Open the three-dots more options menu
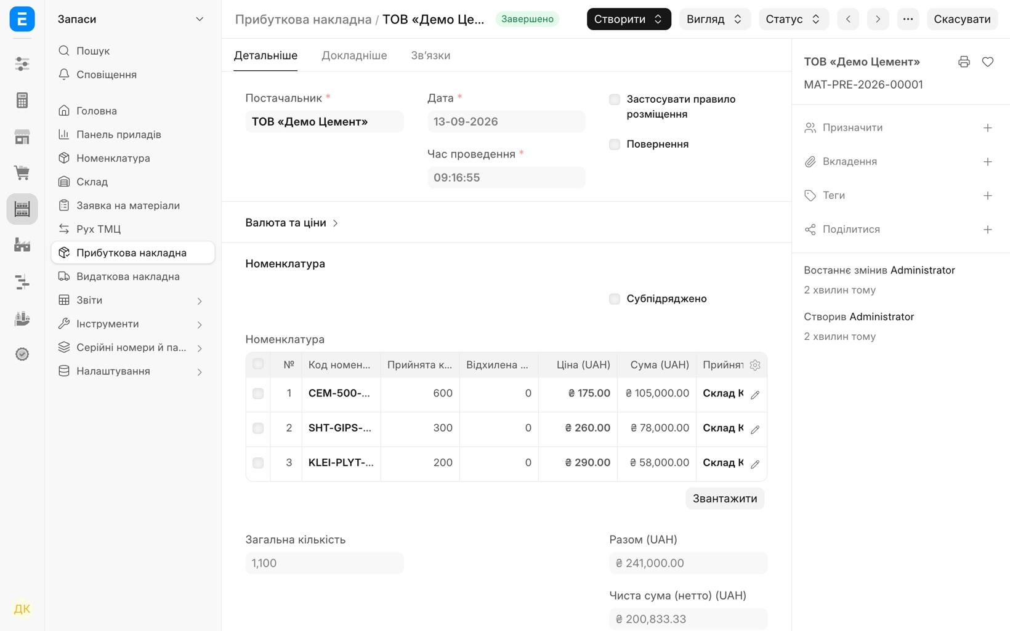The height and width of the screenshot is (631, 1010). 908,19
